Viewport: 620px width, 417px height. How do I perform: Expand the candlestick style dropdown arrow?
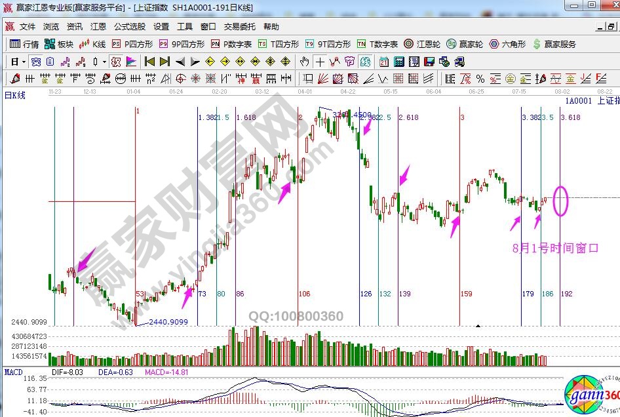105,62
